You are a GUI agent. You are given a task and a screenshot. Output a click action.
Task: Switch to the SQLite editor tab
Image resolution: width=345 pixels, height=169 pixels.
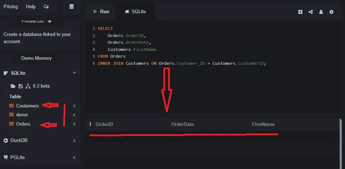[x=135, y=12]
